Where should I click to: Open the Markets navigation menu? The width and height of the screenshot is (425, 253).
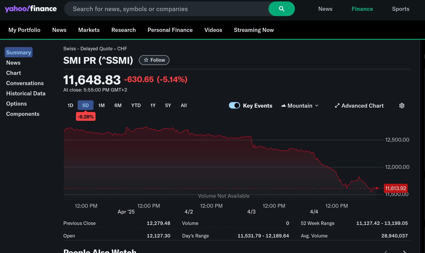click(89, 30)
